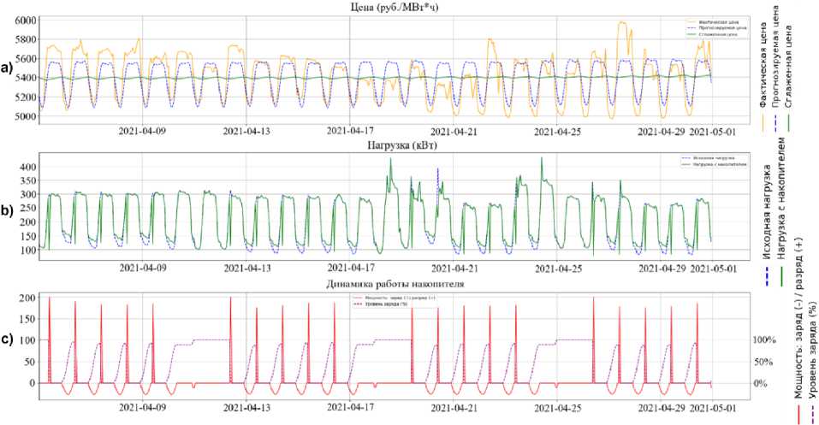Click date '2021-05-01' under storage chart

pyautogui.click(x=714, y=408)
